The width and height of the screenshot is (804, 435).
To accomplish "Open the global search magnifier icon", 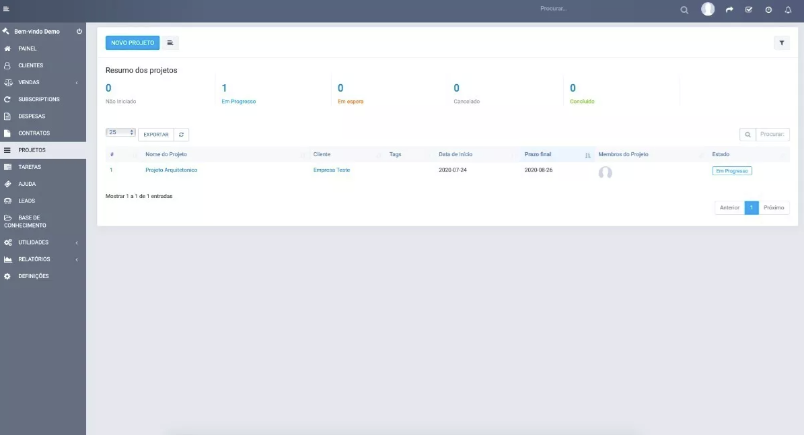I will 684,9.
